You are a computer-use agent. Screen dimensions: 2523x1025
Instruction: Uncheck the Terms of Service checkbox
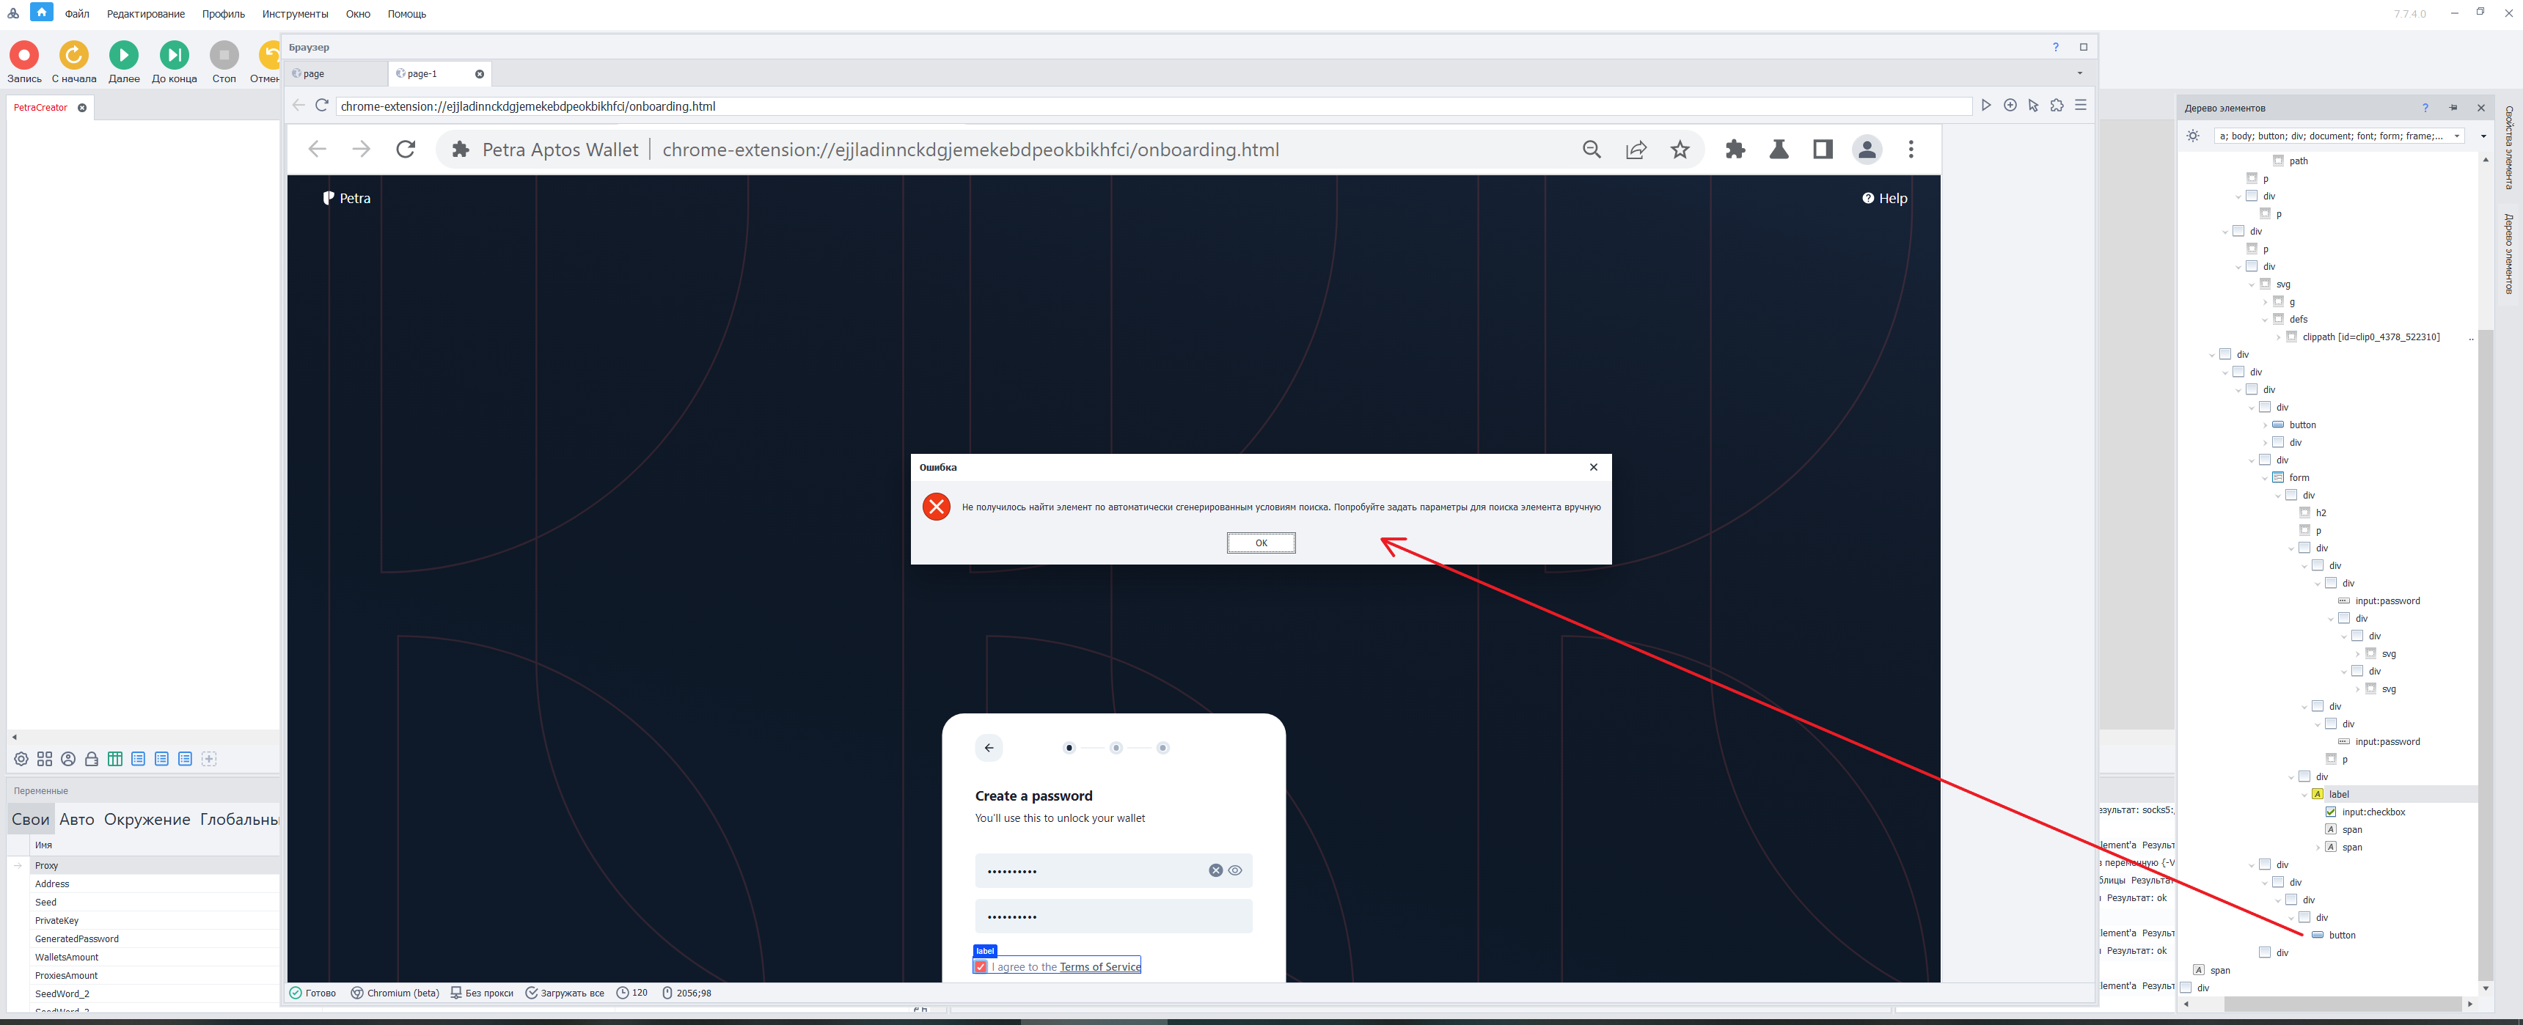981,966
